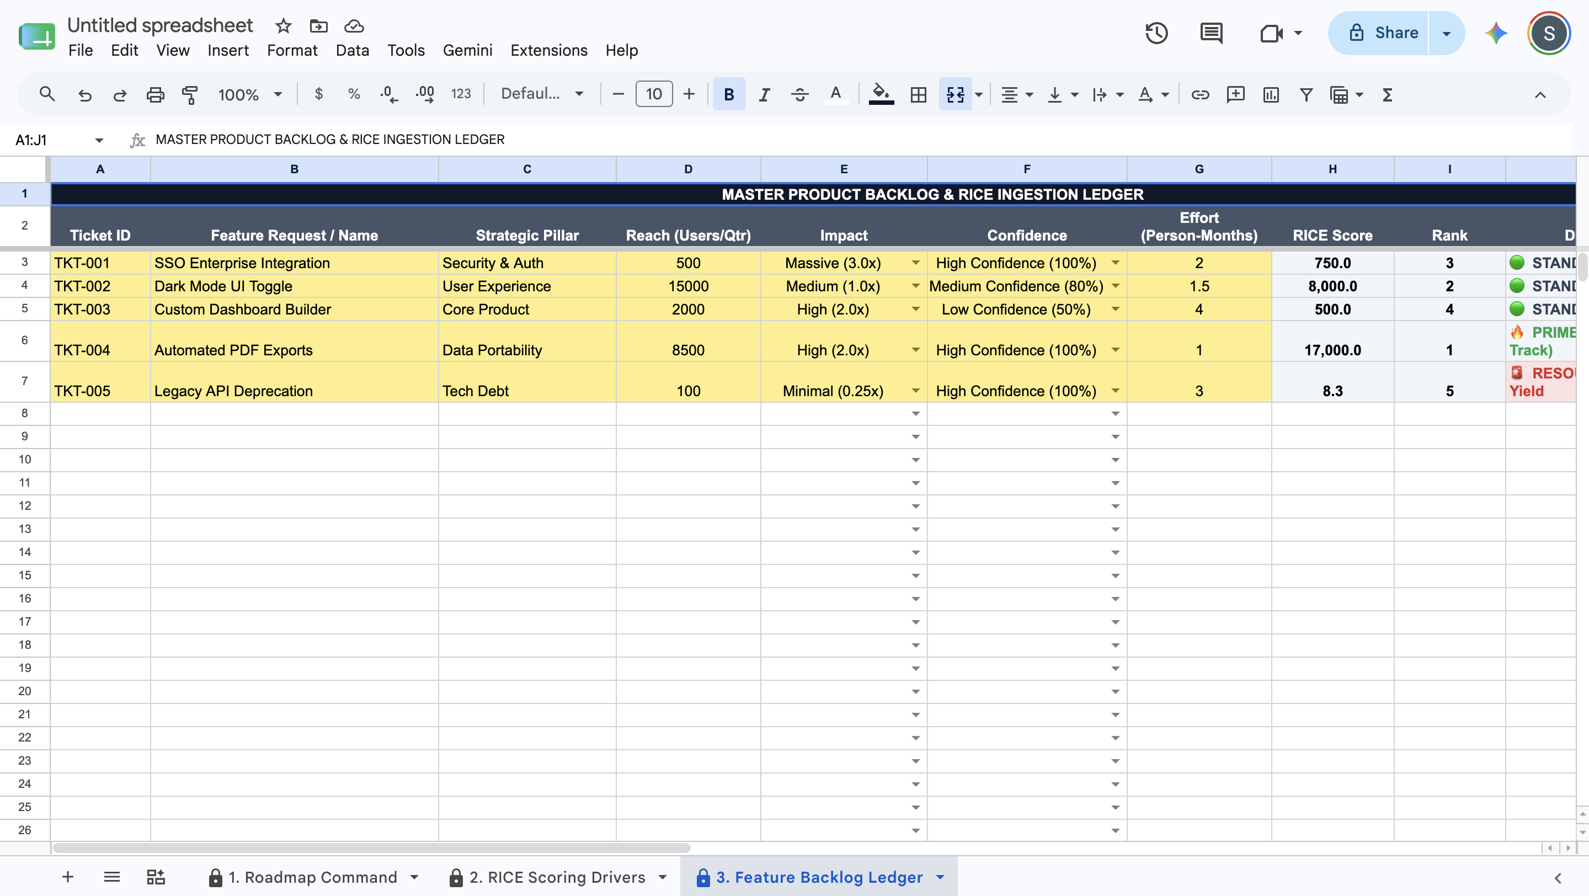Increase font size with plus button
The height and width of the screenshot is (896, 1589).
689,94
